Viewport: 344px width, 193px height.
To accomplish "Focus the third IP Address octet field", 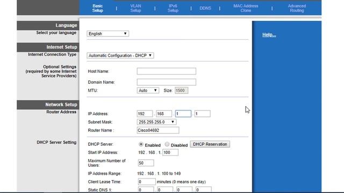I will 183,114.
